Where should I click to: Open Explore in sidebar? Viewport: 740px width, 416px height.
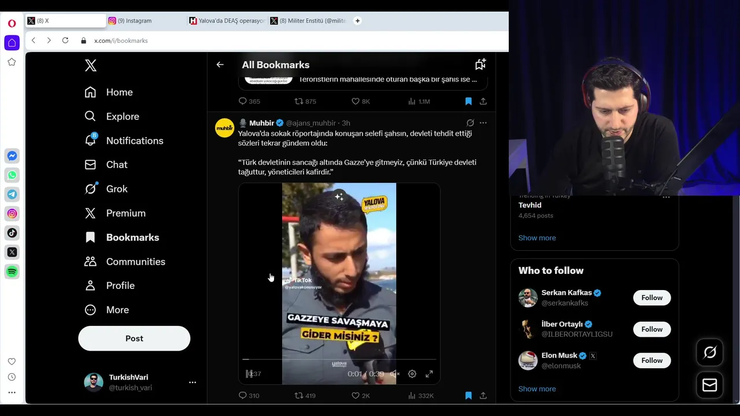(x=112, y=117)
